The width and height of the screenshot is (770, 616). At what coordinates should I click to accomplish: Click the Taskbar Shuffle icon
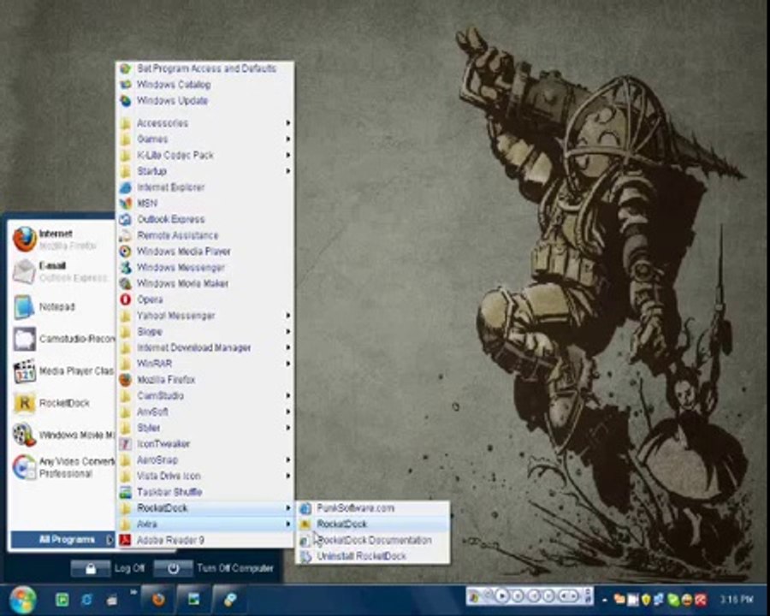pyautogui.click(x=126, y=492)
